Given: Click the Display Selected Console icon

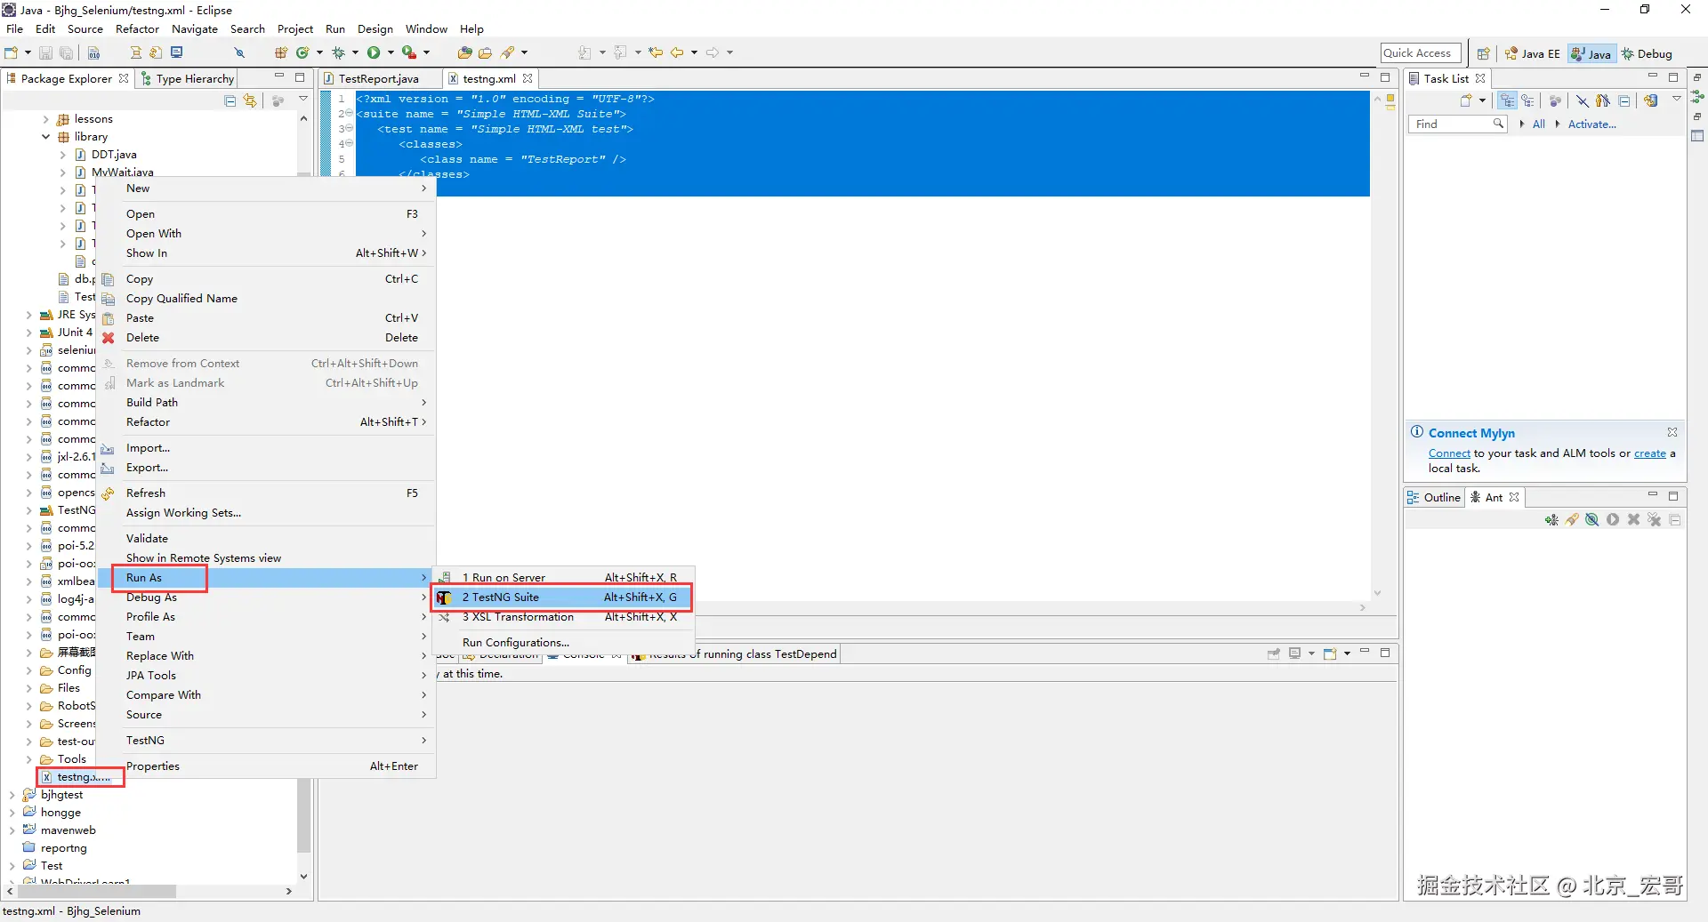Looking at the screenshot, I should pos(1295,653).
